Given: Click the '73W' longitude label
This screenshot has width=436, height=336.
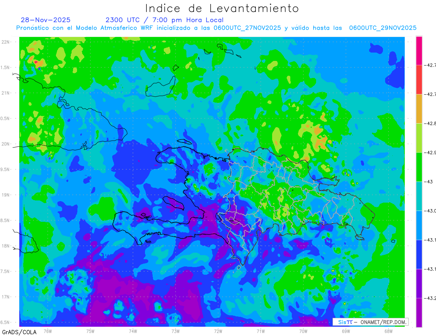Looking at the screenshot, I should tap(175, 331).
